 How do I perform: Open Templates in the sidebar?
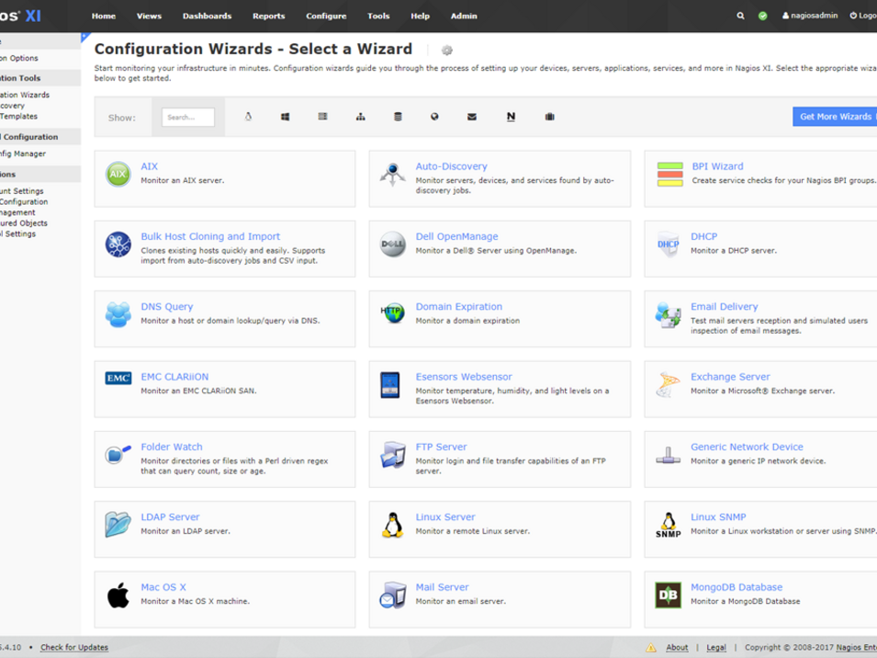click(19, 117)
